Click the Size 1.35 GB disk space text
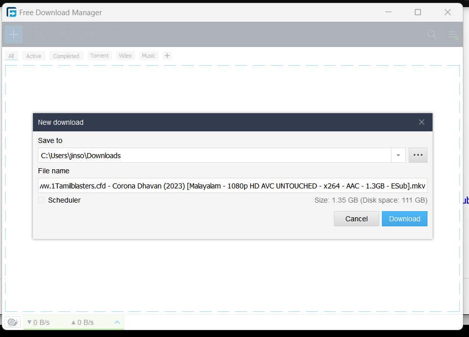 [371, 200]
